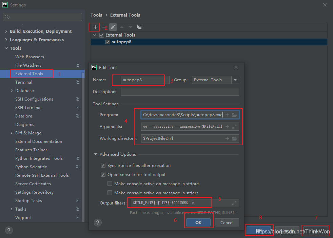Image resolution: width=333 pixels, height=238 pixels.
Task: Open help in Edit Tool dialog
Action: tap(98, 222)
